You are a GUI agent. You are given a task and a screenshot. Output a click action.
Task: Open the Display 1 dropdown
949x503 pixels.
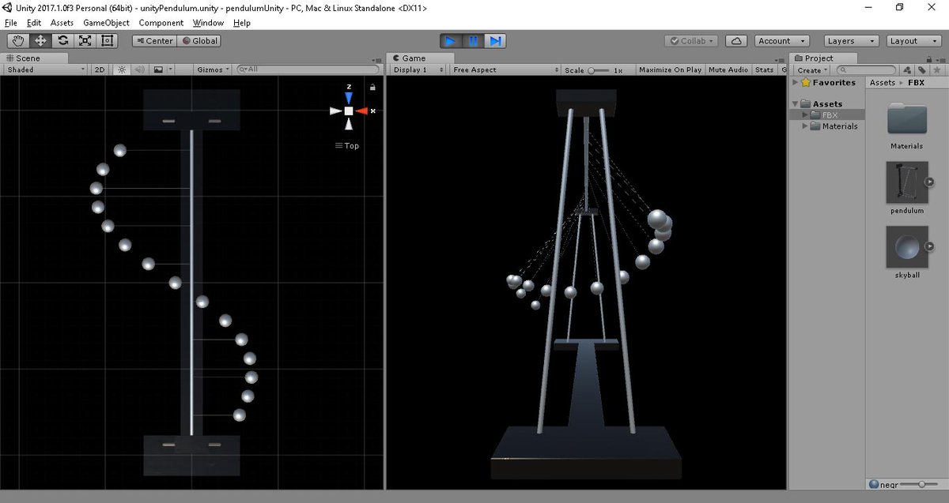pos(418,69)
